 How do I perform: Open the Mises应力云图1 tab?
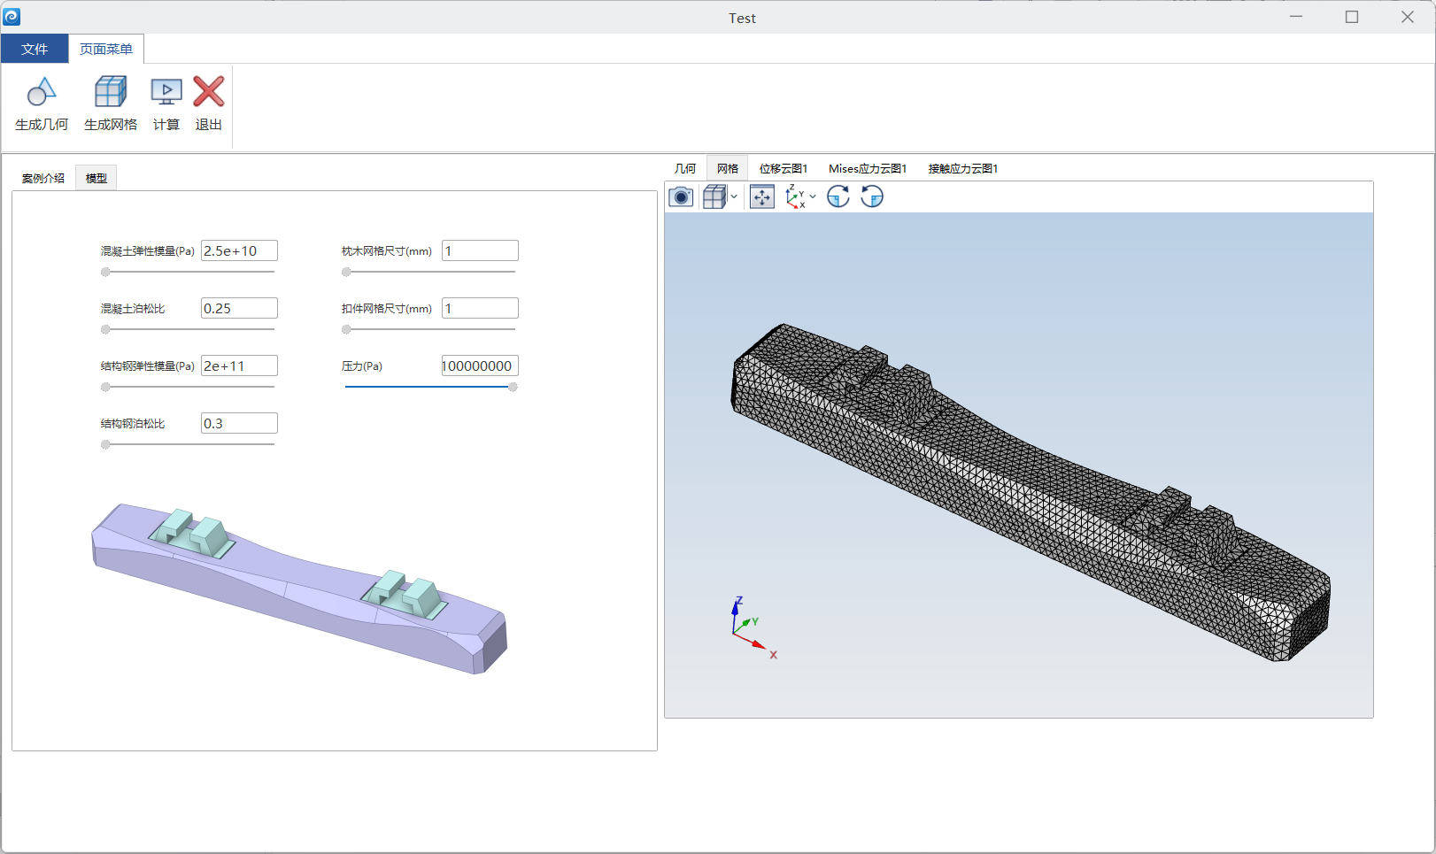point(868,168)
